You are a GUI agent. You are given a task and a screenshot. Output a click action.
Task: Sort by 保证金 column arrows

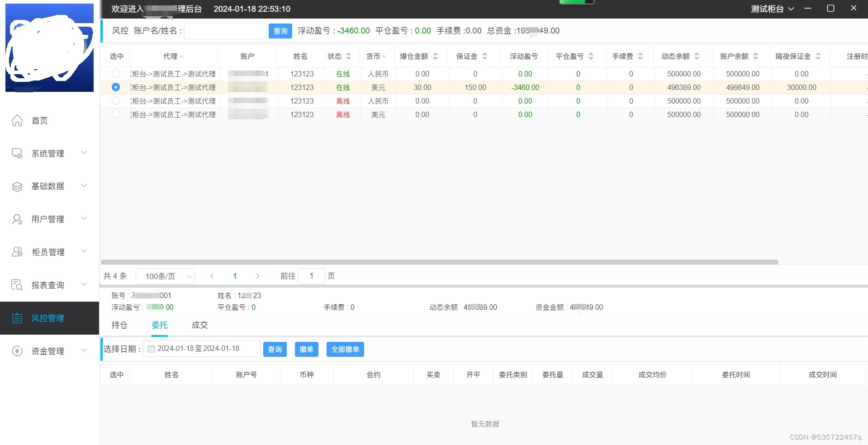tap(484, 56)
